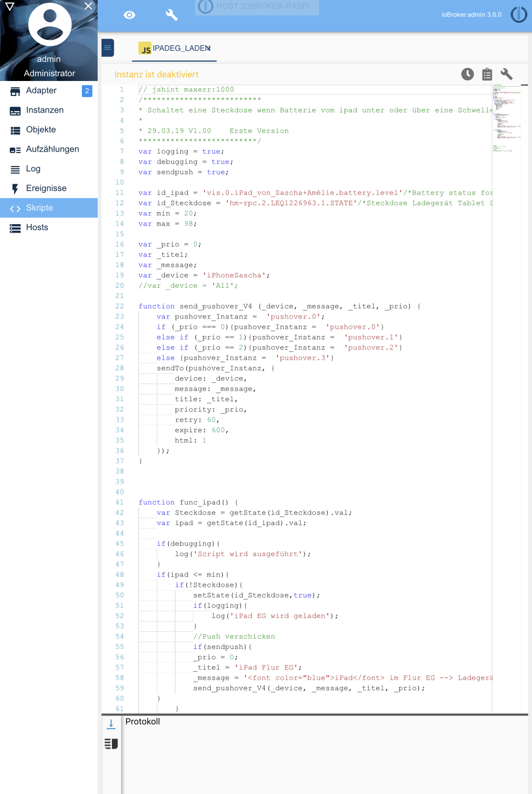Click code line 'if(ipad <= min){'
532x794 pixels.
click(193, 575)
